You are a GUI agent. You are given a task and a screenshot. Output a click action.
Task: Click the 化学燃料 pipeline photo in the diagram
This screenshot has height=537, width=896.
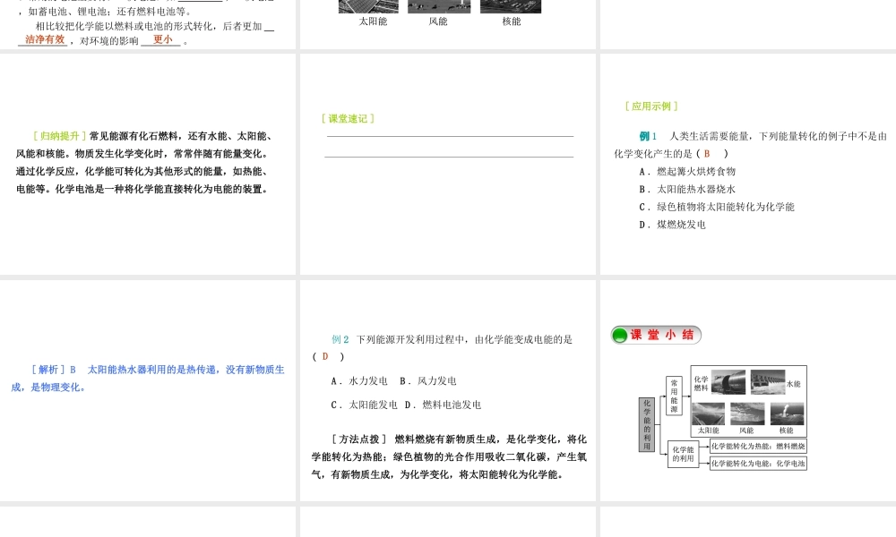728,382
